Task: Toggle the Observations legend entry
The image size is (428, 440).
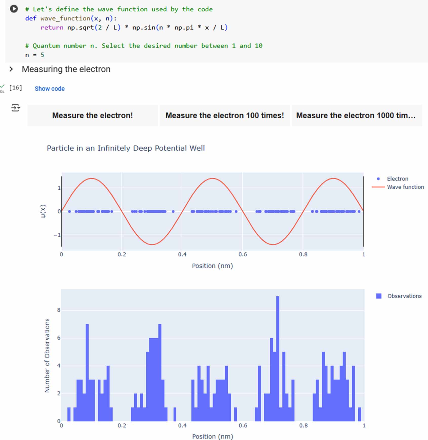Action: click(404, 296)
